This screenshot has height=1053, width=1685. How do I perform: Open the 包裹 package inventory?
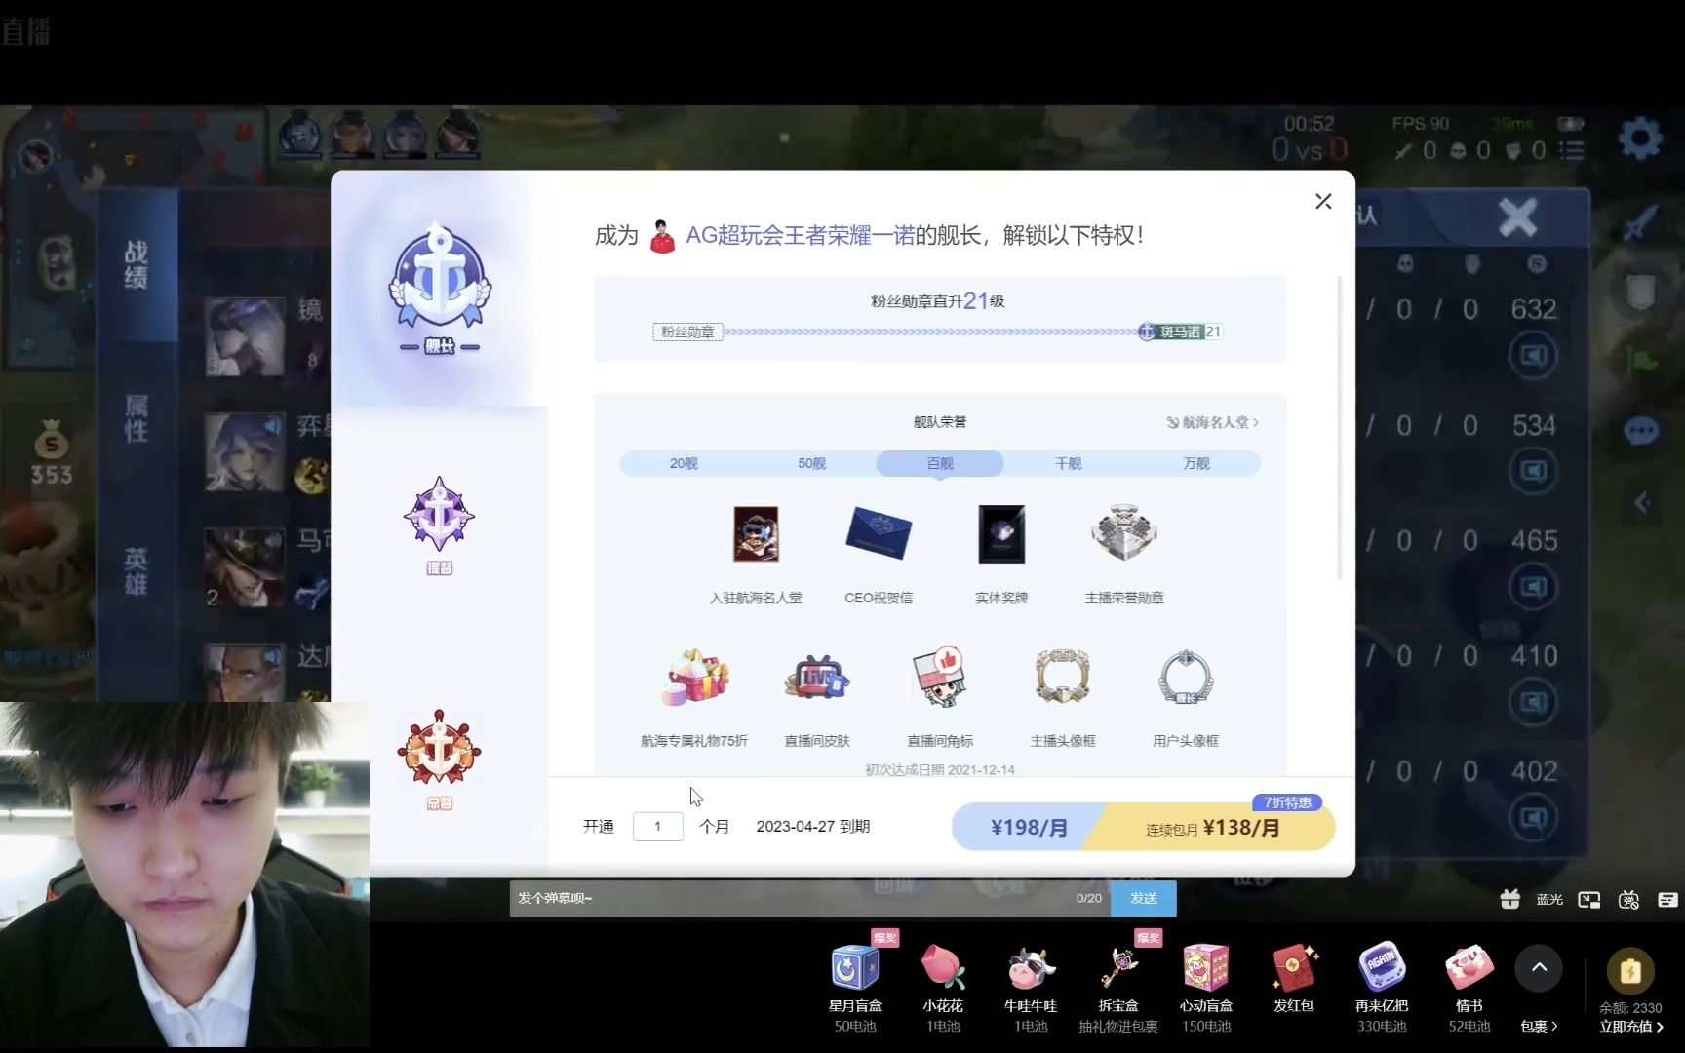(1539, 1026)
